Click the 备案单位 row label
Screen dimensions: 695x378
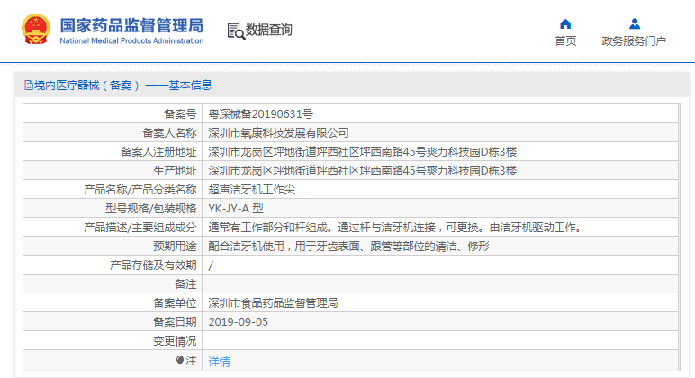tap(175, 303)
